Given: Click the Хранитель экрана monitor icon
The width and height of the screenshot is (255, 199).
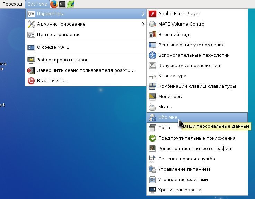Looking at the screenshot, I should click(x=152, y=190).
